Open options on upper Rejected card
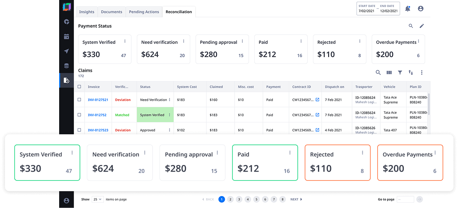Viewport: 458px width, 208px height. (x=359, y=41)
